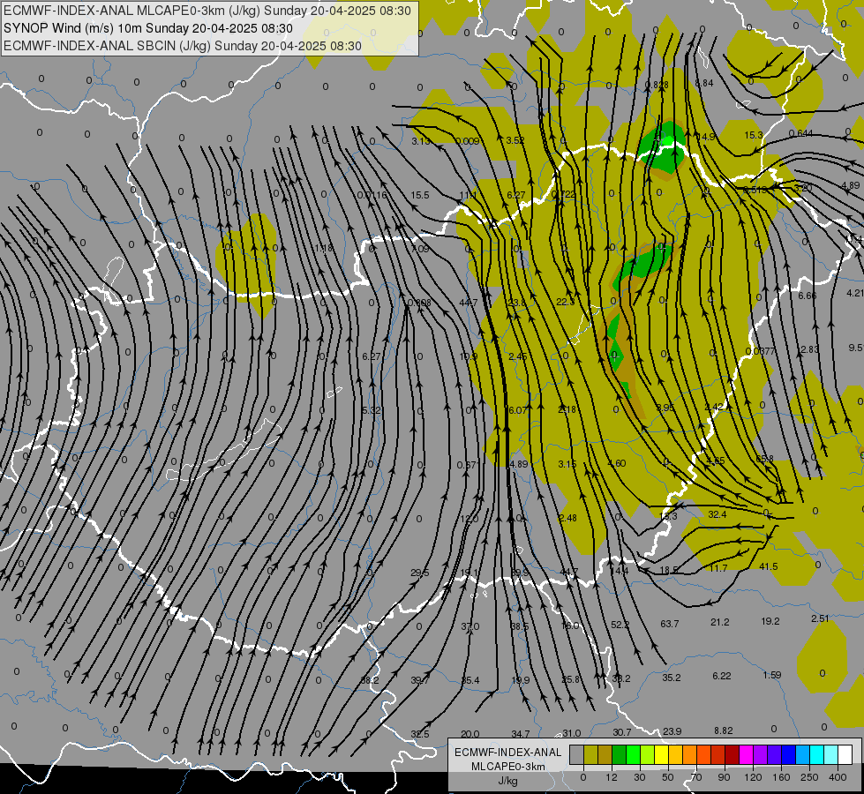This screenshot has width=864, height=794.
Task: Click the map value 2.51
Action: coord(820,618)
